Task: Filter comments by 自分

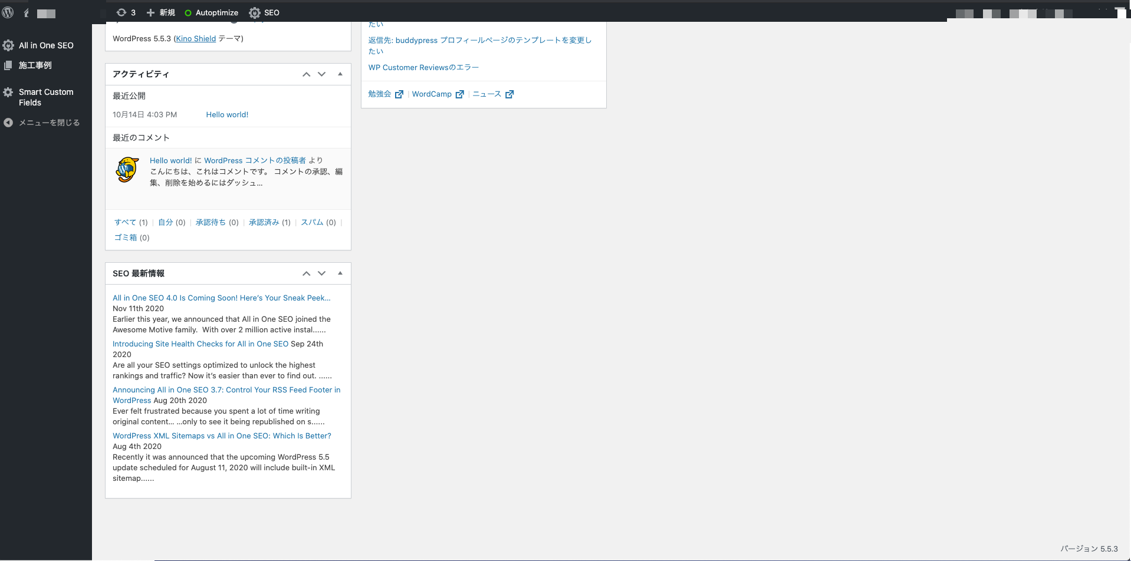Action: pyautogui.click(x=166, y=222)
